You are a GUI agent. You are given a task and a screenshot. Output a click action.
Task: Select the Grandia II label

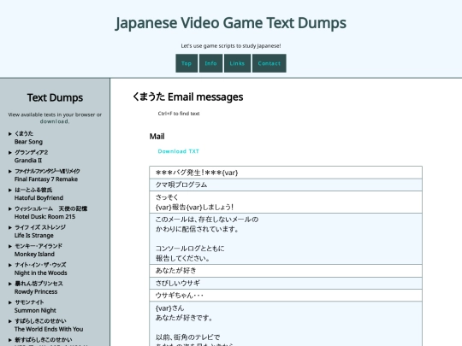(28, 161)
